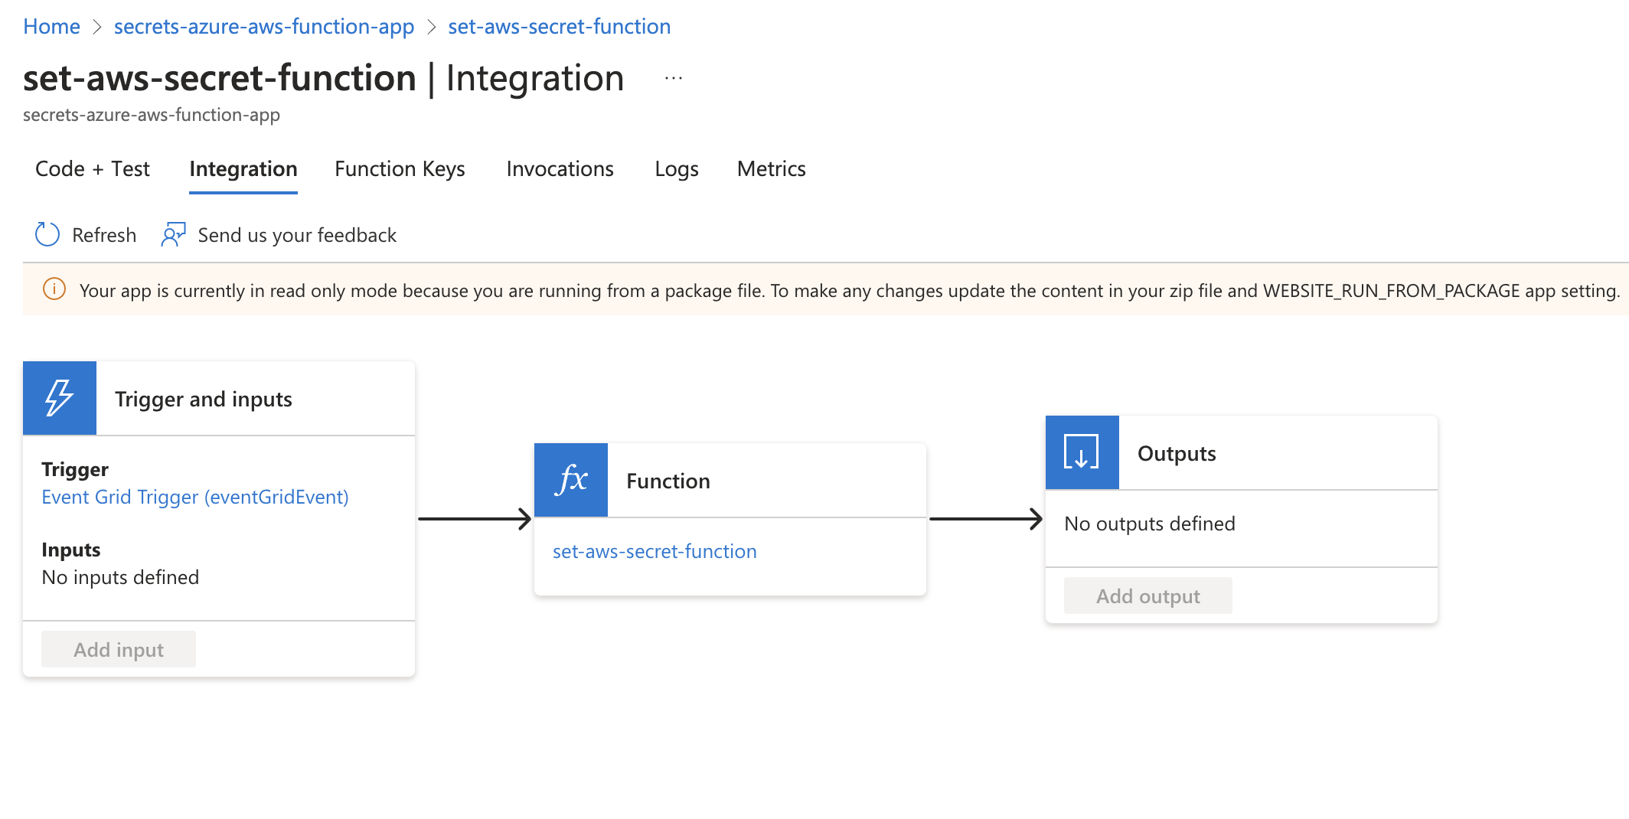Viewport: 1629px width, 819px height.
Task: Click the No inputs defined text
Action: point(120,577)
